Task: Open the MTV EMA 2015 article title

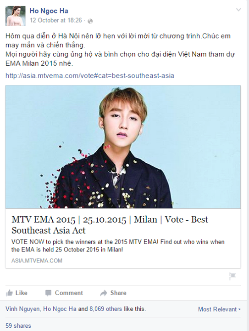Action: pos(110,225)
